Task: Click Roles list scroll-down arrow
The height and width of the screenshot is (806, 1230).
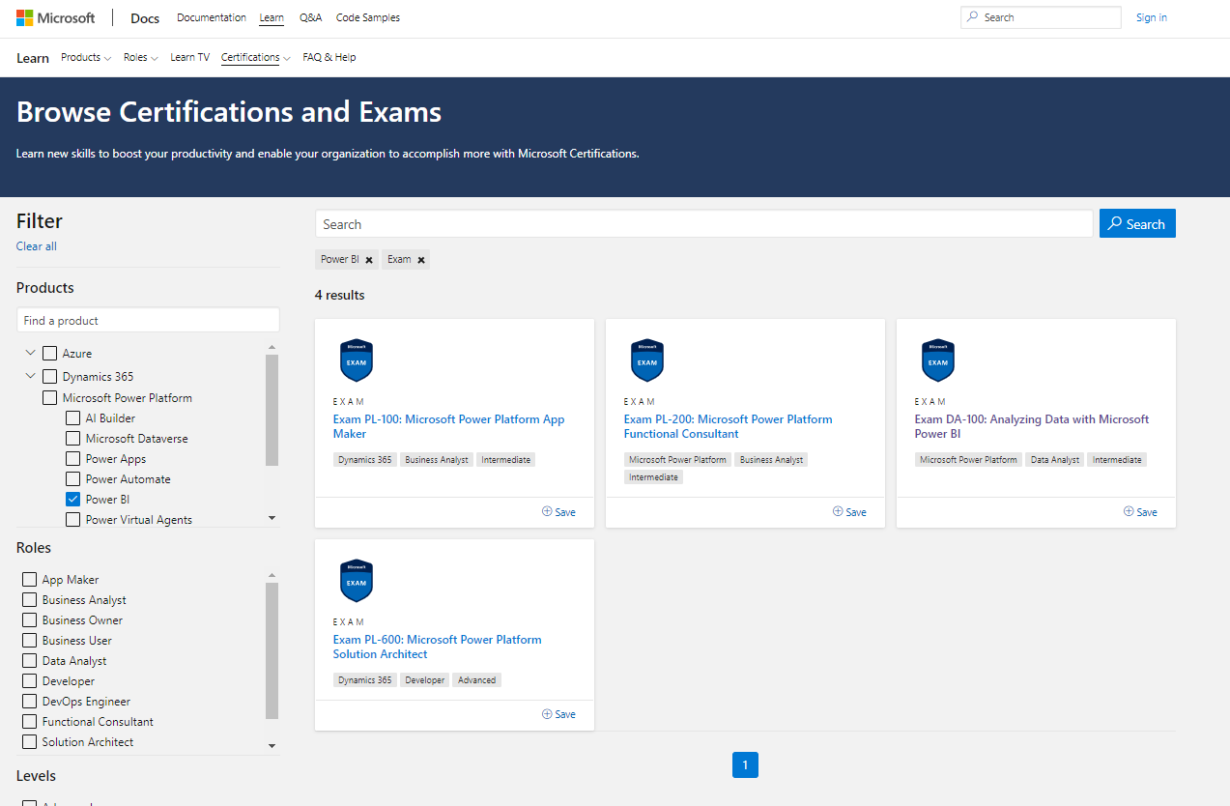Action: click(272, 746)
